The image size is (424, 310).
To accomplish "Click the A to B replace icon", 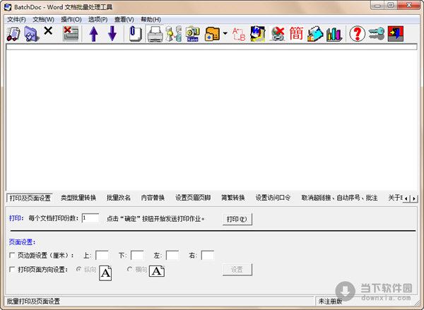I will click(239, 34).
